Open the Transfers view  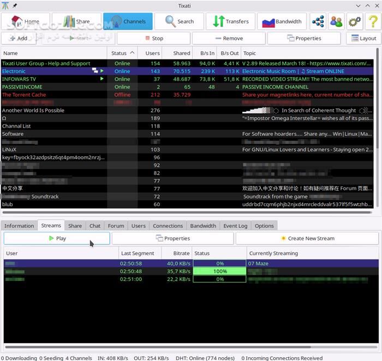[x=230, y=22]
